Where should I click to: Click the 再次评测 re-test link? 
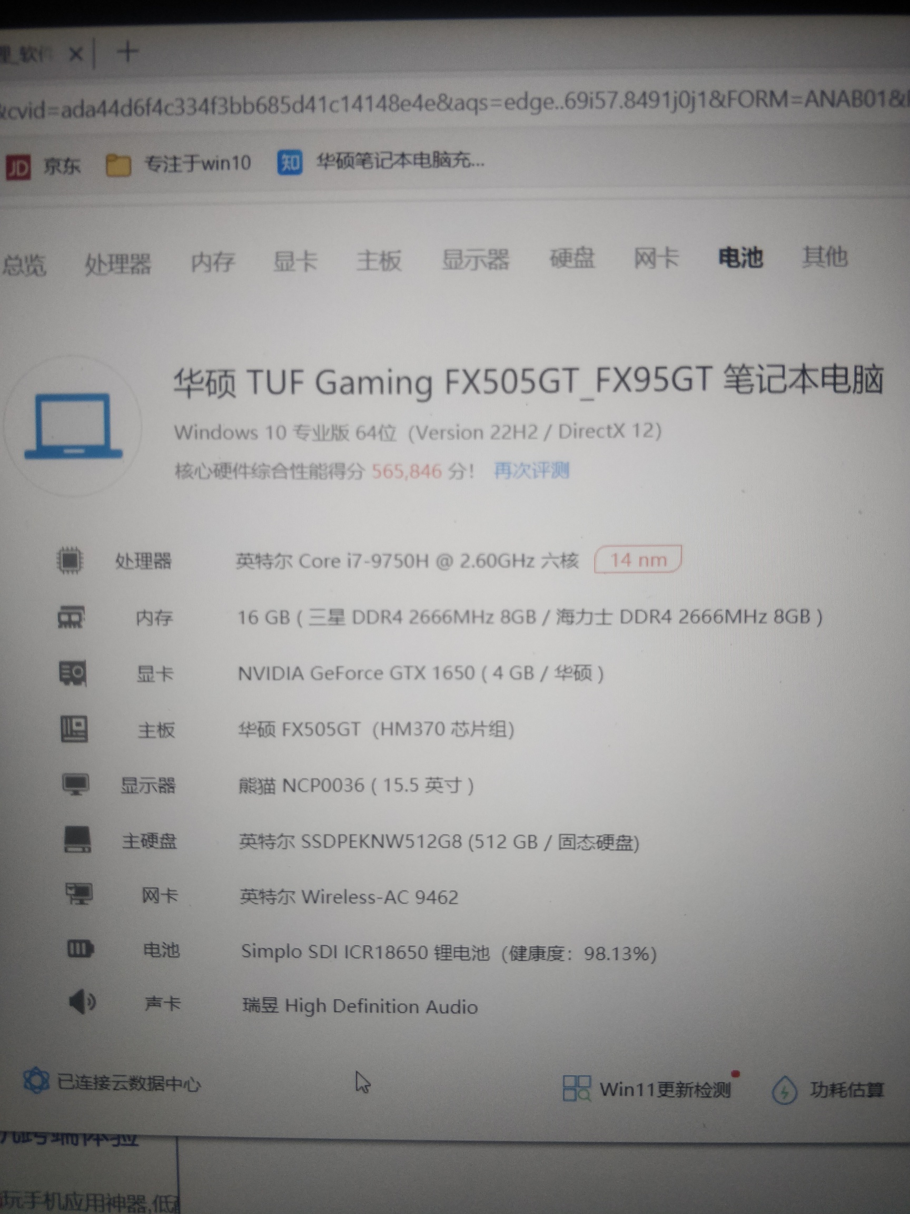pos(531,471)
